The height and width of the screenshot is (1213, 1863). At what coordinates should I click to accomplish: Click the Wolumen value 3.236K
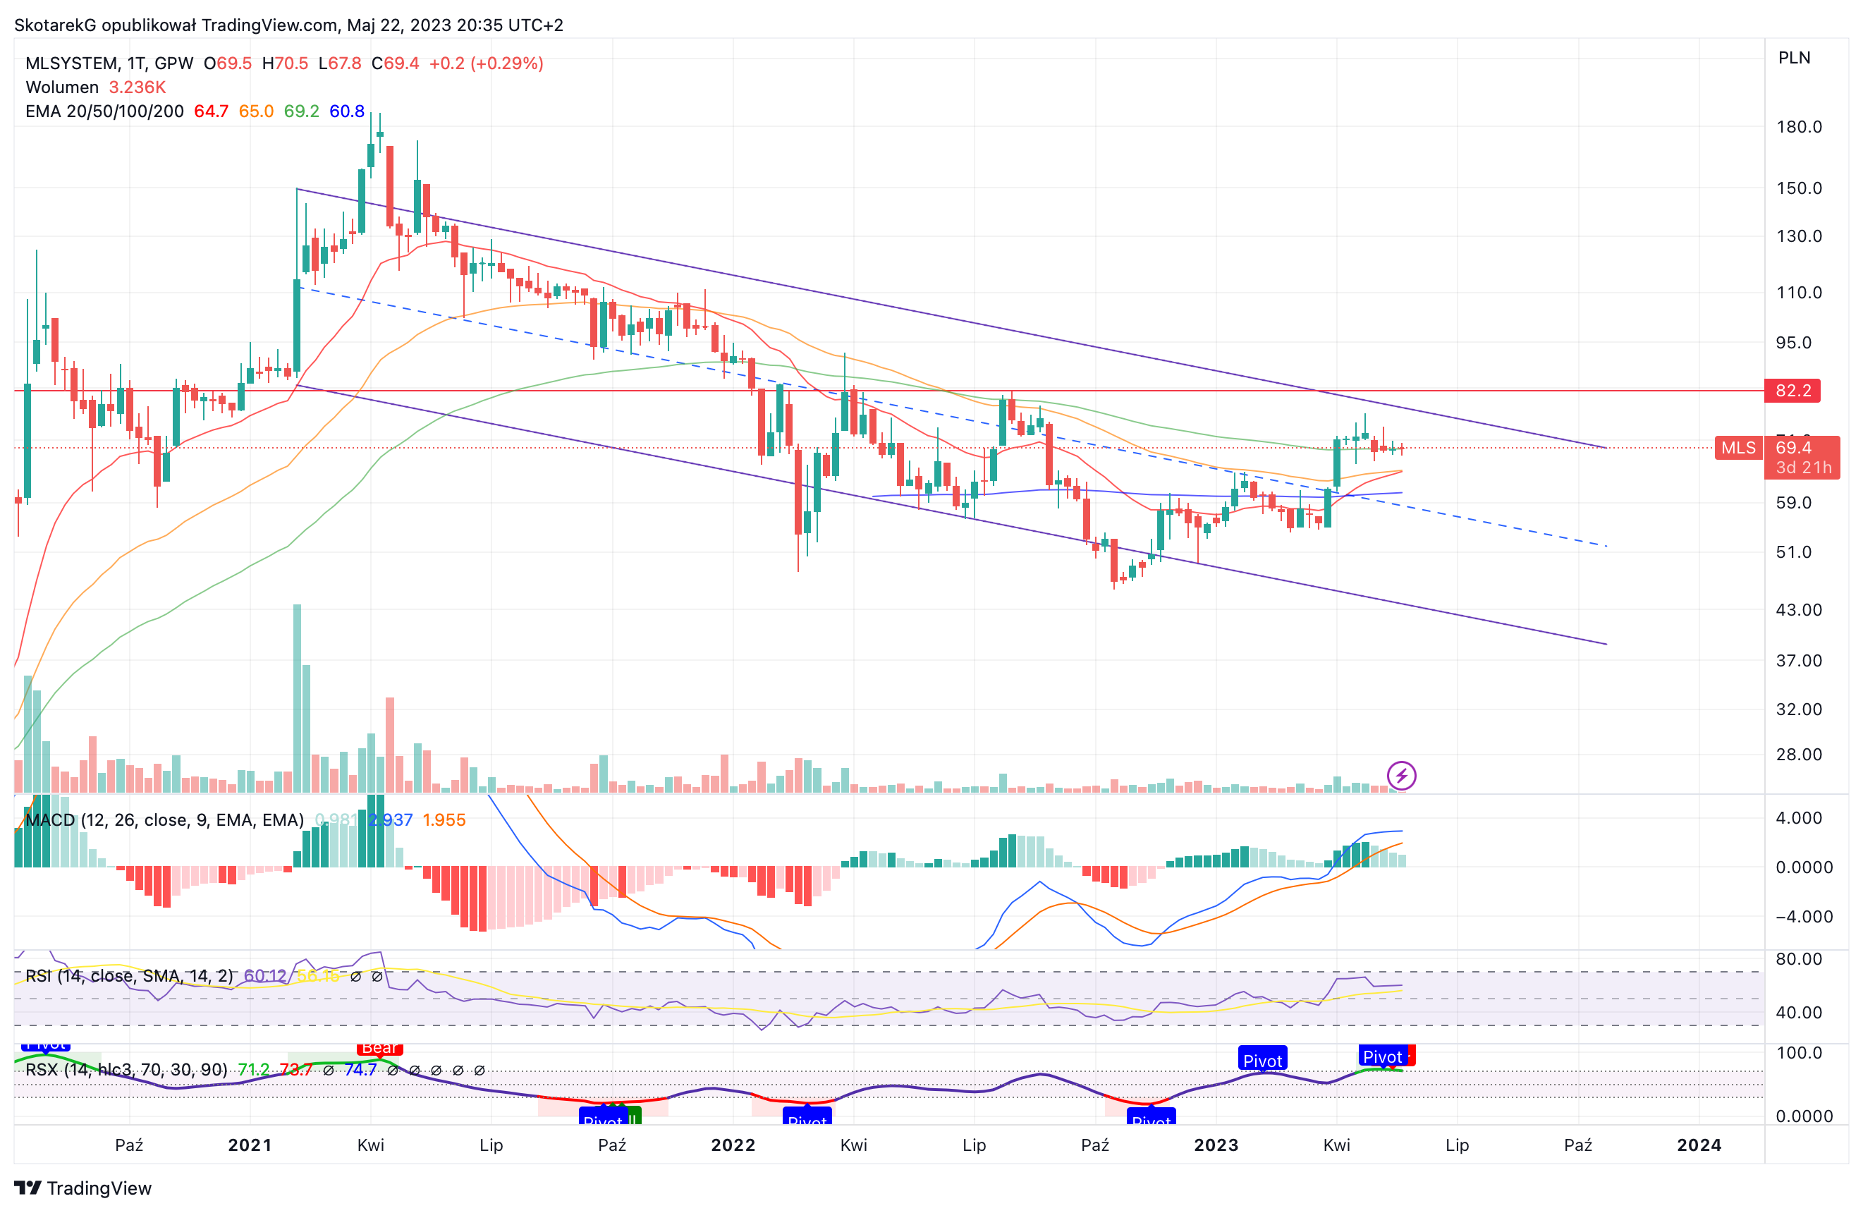coord(137,87)
